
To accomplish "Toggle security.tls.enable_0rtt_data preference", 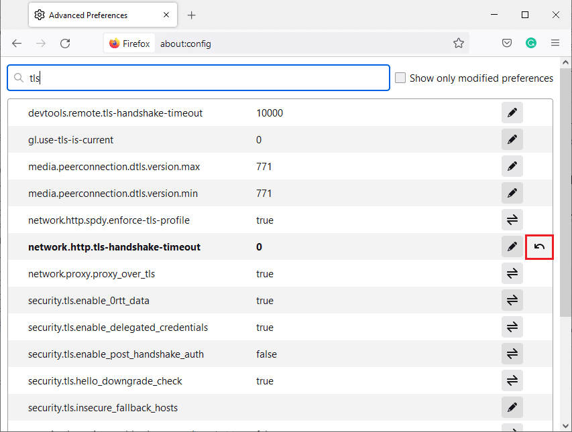I will 512,300.
